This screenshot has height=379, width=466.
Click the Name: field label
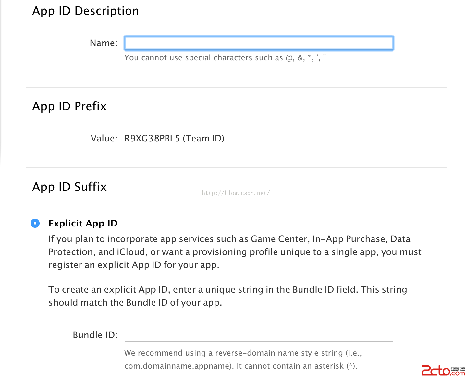(x=104, y=43)
